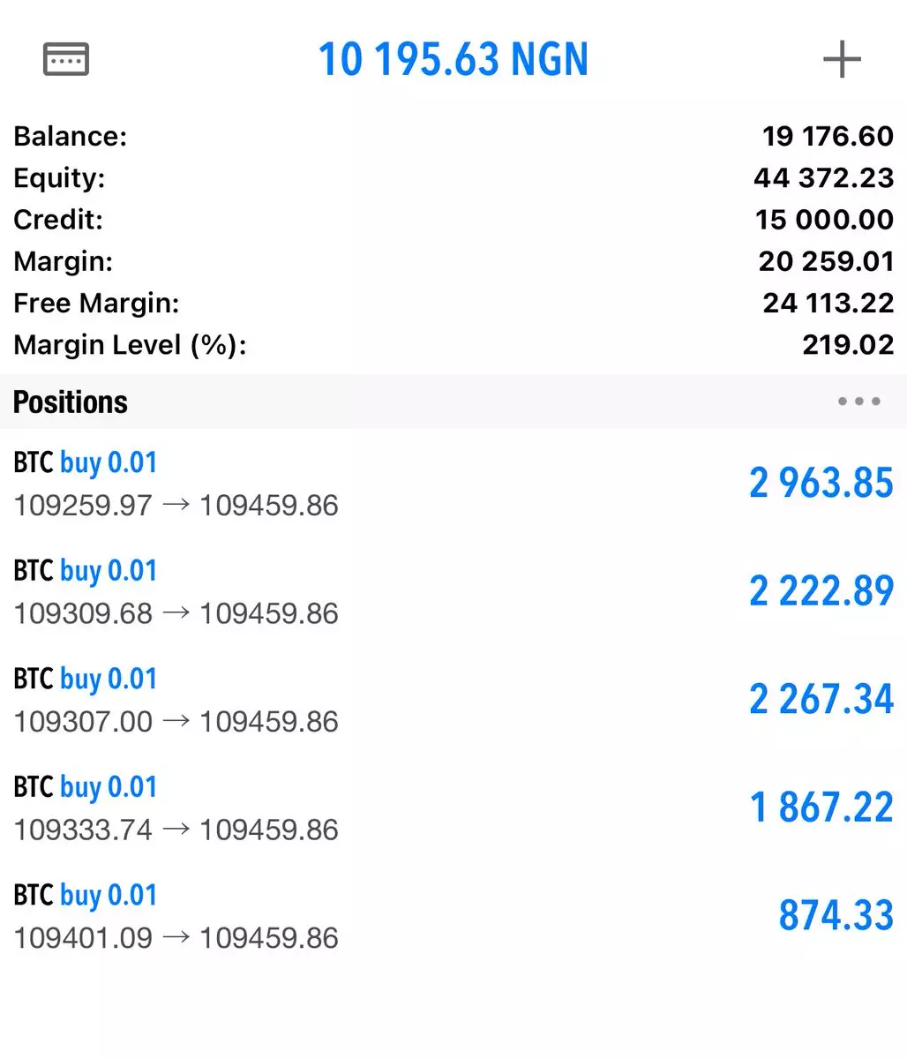This screenshot has height=1059, width=907.
Task: Select the Margin Level (%) row
Action: tap(453, 345)
